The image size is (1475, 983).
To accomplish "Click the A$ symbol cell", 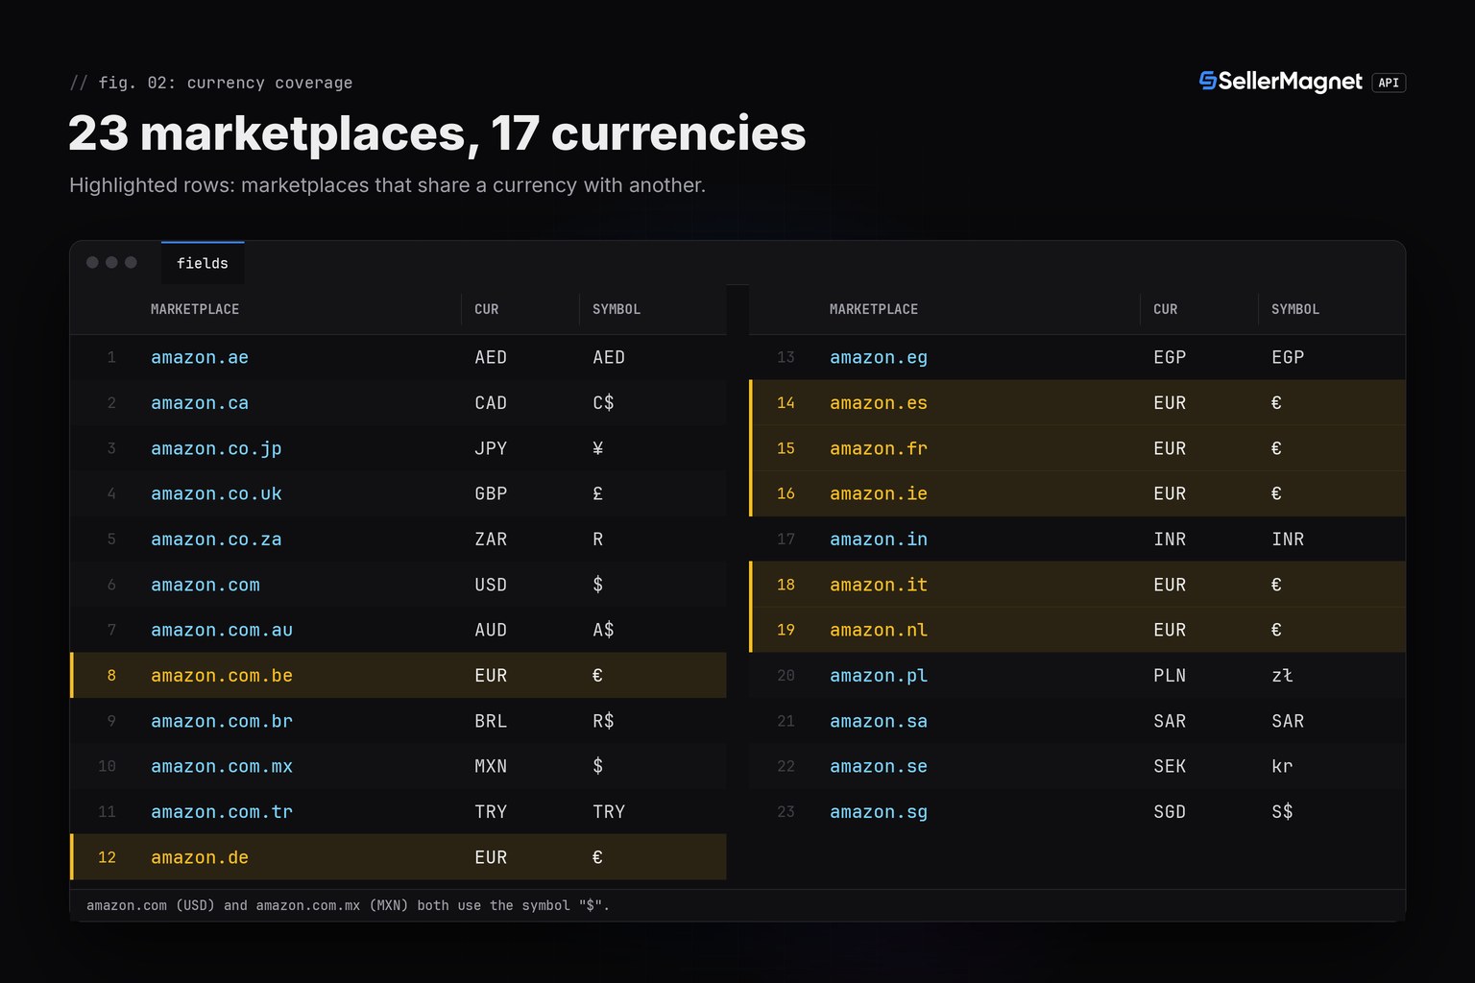I will point(603,630).
